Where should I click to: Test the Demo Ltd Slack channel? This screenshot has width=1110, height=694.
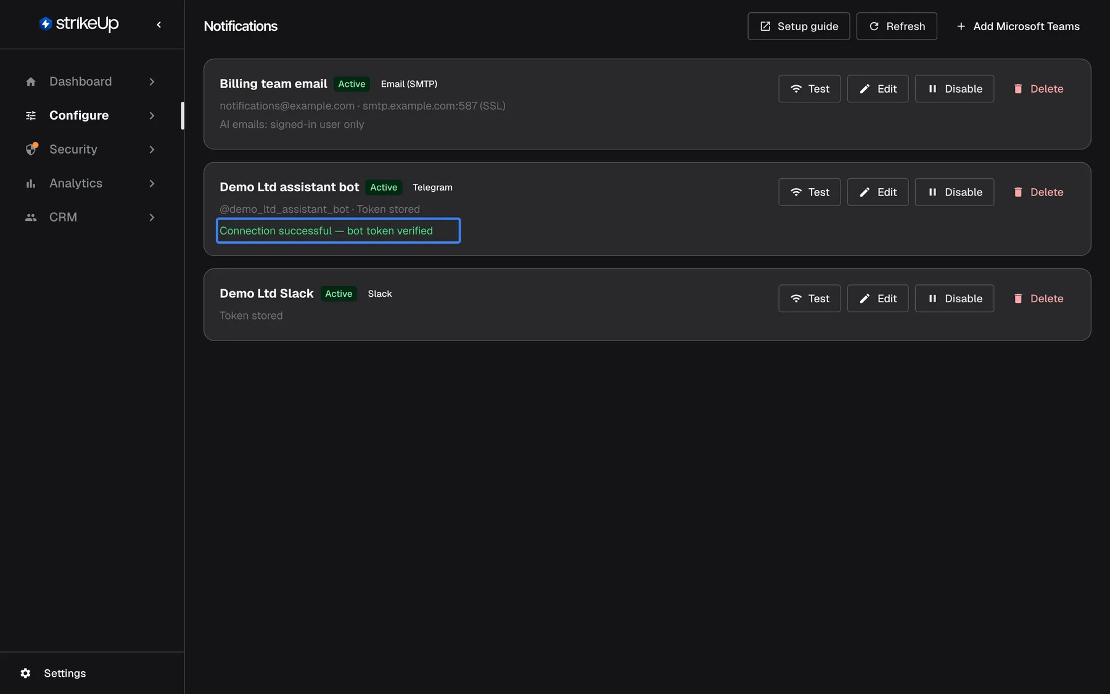tap(810, 299)
